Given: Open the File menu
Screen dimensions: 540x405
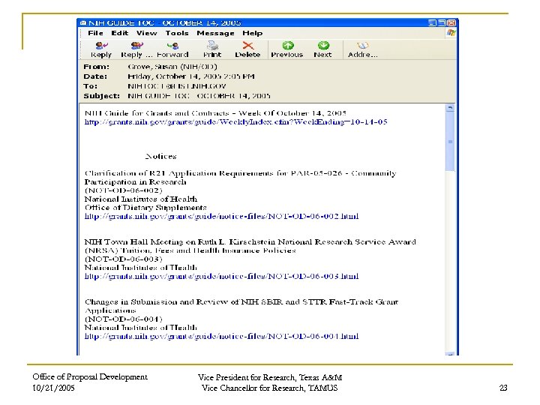Looking at the screenshot, I should pyautogui.click(x=95, y=33).
